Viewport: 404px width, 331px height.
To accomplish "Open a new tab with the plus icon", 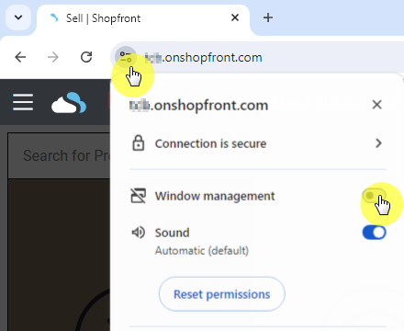I will [x=268, y=17].
